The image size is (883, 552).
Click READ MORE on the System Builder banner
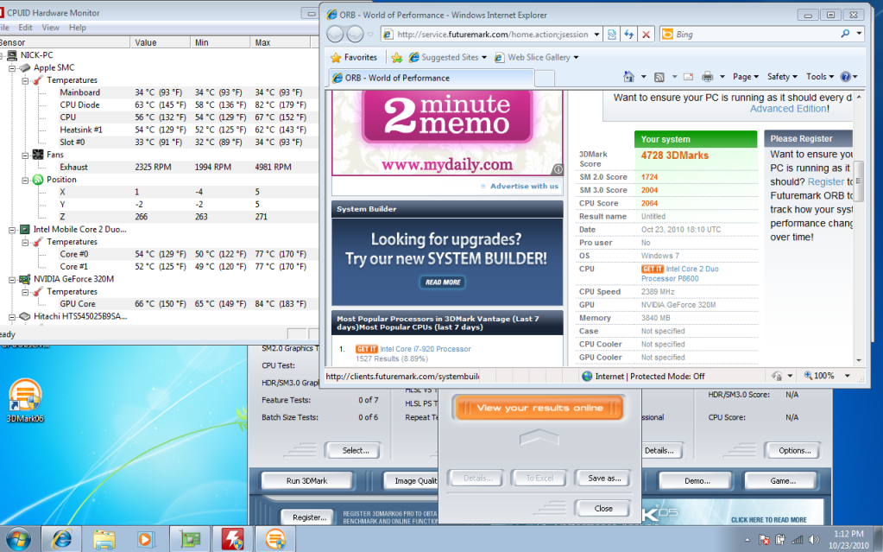[x=443, y=282]
